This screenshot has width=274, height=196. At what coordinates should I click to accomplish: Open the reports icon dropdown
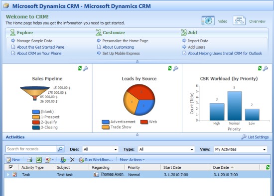(49, 160)
